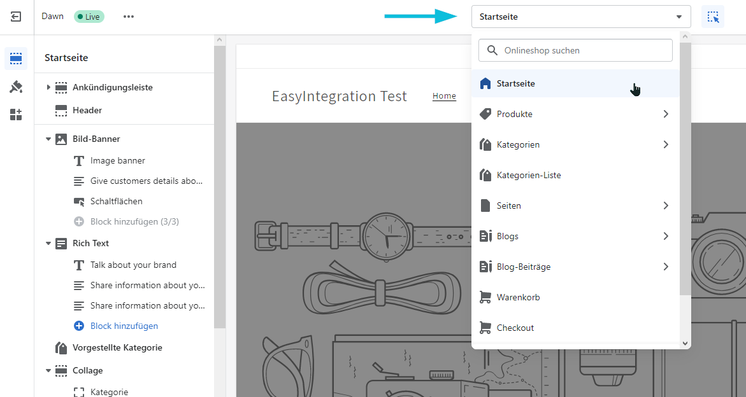Expand the Seiten submenu chevron
This screenshot has height=397, width=746.
point(666,205)
